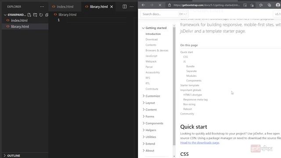Jump to Starter template section
This screenshot has height=158, width=281.
click(x=190, y=85)
